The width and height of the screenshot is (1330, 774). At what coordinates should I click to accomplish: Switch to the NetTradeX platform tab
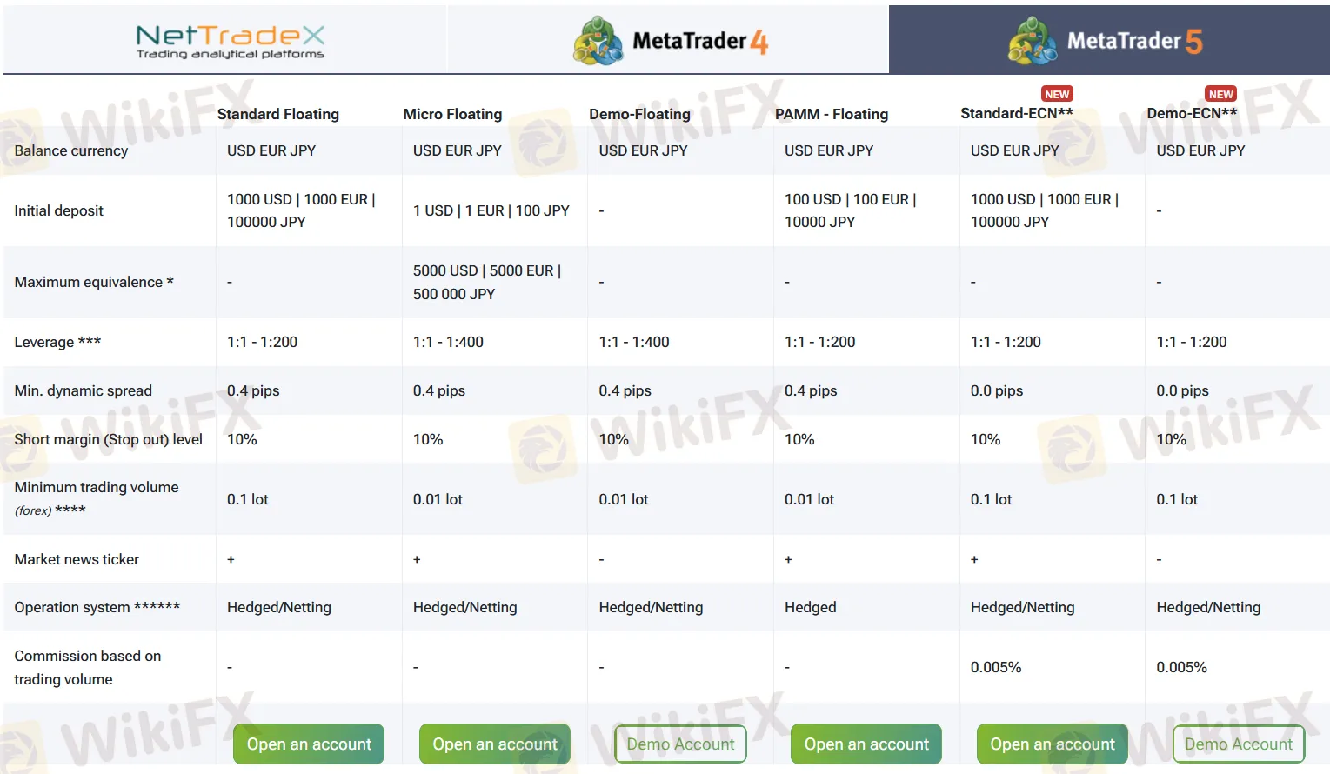tap(225, 39)
